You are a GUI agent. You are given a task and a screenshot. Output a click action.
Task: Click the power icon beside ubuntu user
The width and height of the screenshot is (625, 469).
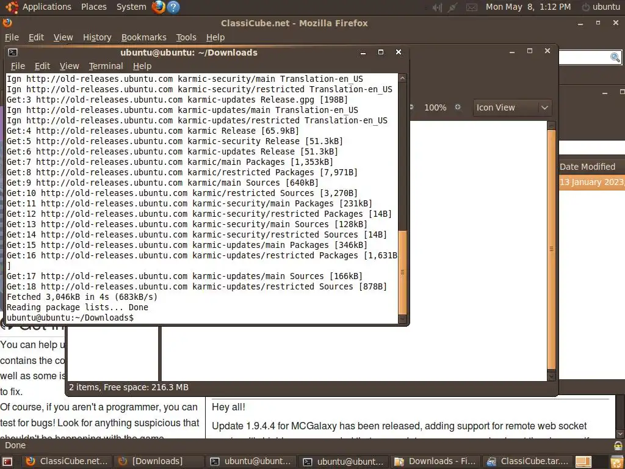tap(585, 7)
